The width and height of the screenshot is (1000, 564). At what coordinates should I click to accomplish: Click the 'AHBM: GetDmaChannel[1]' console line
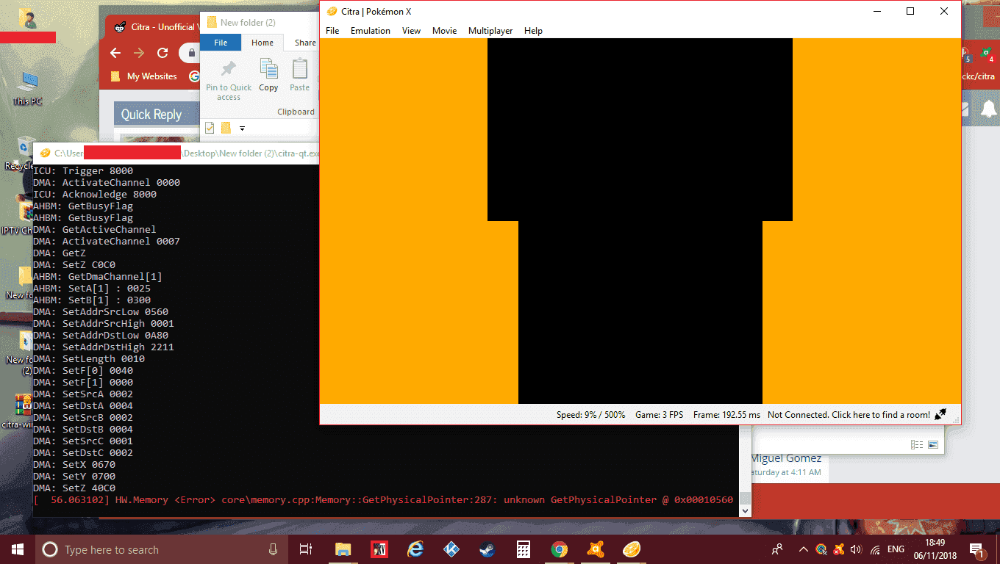click(98, 277)
